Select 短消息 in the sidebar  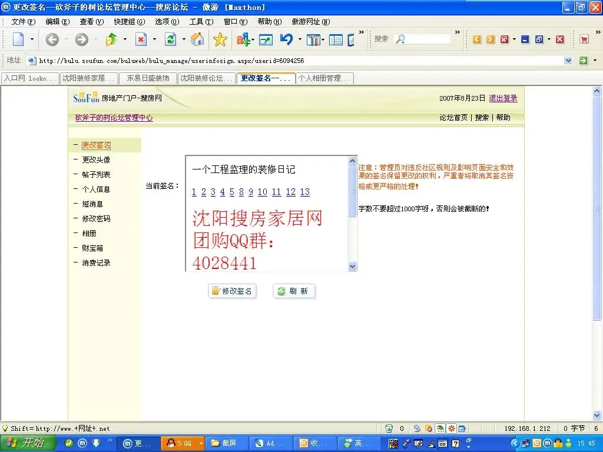92,204
